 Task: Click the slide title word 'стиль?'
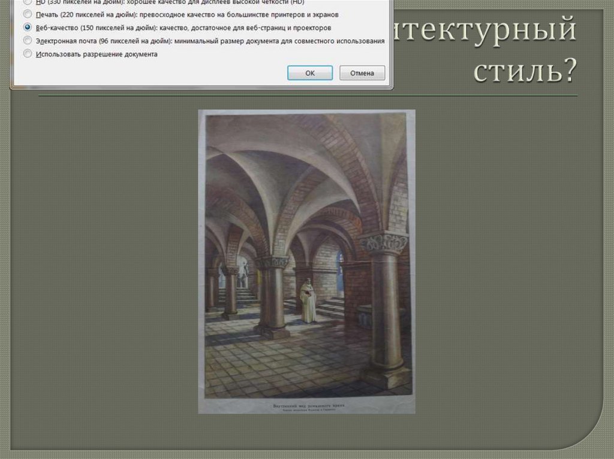525,72
